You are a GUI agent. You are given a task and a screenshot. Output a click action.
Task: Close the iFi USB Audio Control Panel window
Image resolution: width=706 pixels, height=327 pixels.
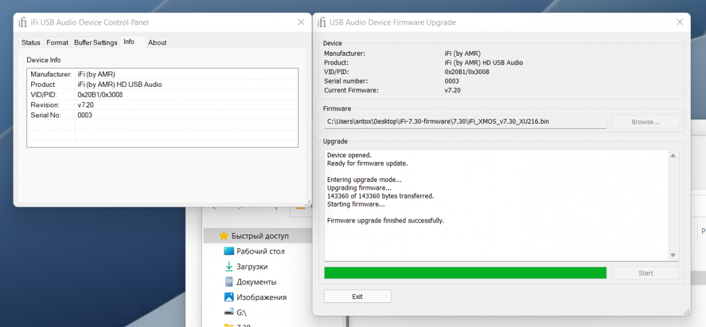[301, 22]
